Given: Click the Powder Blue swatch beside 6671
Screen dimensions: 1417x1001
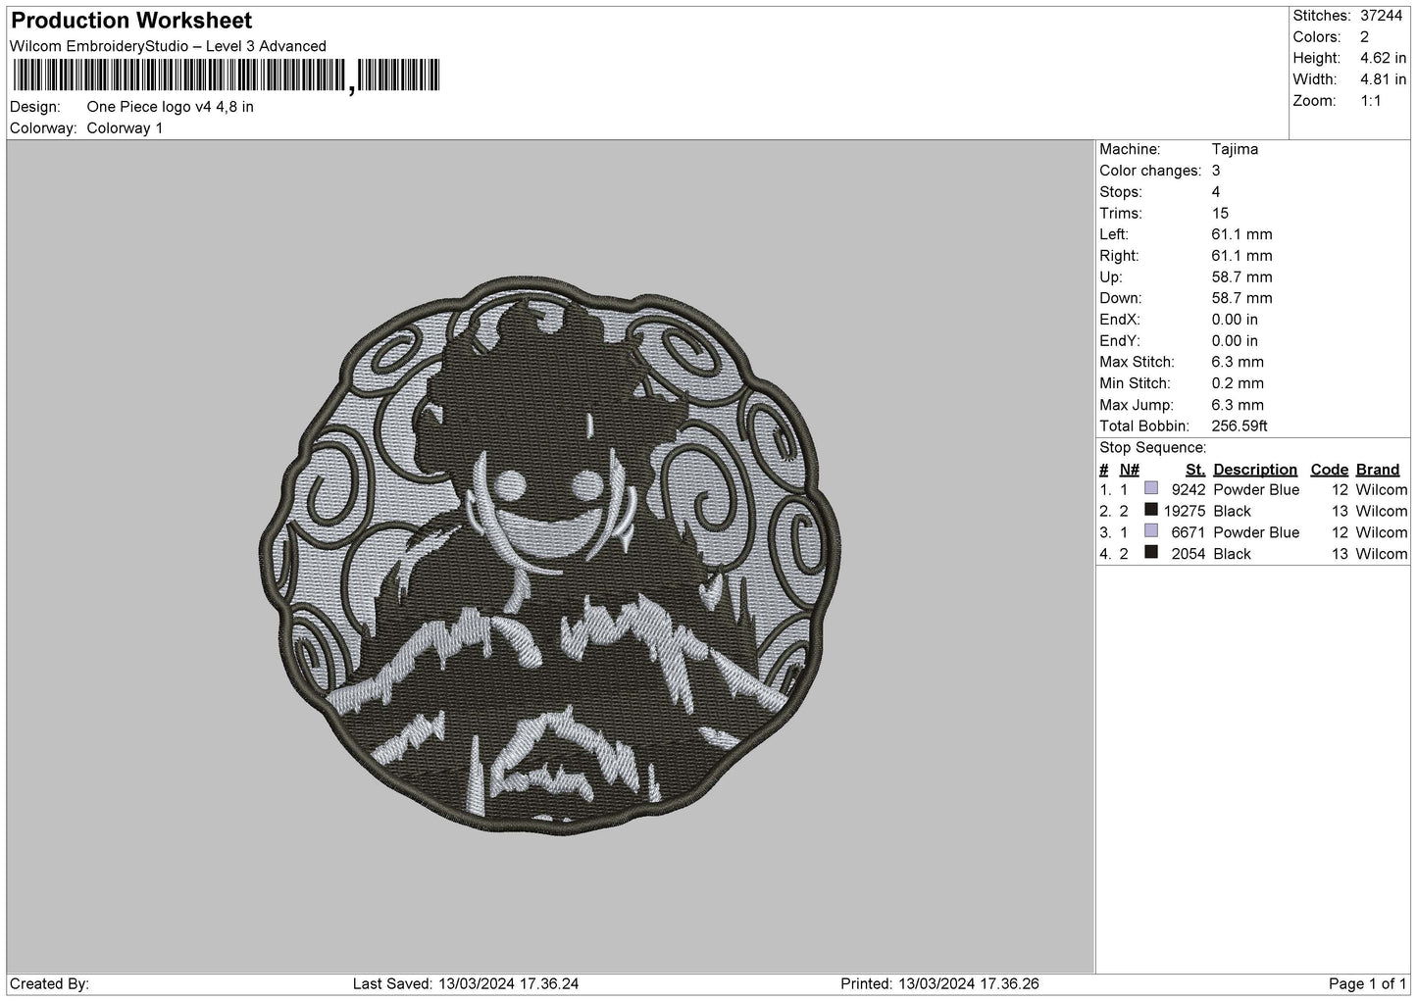Looking at the screenshot, I should (x=1151, y=531).
